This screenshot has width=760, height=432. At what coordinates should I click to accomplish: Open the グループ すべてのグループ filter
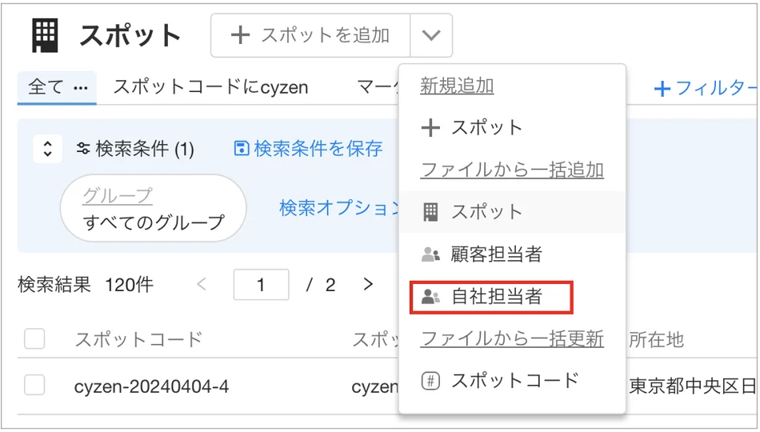(153, 209)
